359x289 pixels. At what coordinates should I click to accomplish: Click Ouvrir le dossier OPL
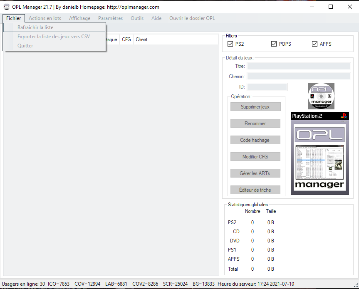(192, 18)
